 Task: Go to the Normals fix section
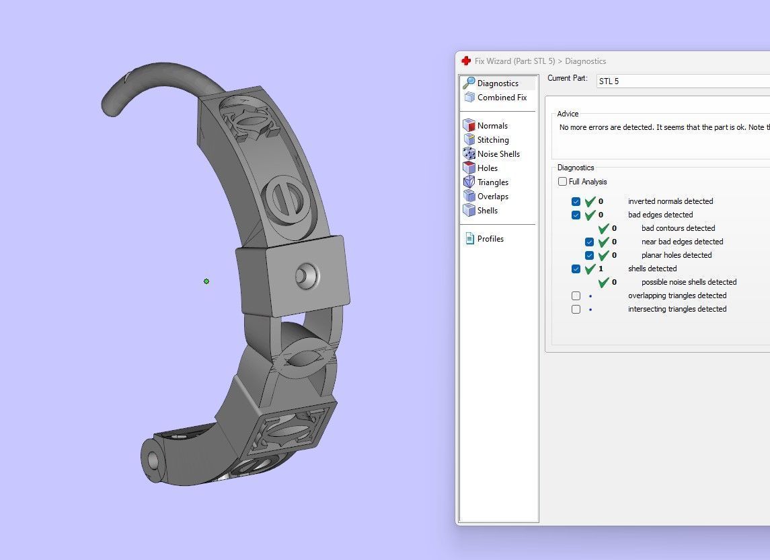point(492,126)
